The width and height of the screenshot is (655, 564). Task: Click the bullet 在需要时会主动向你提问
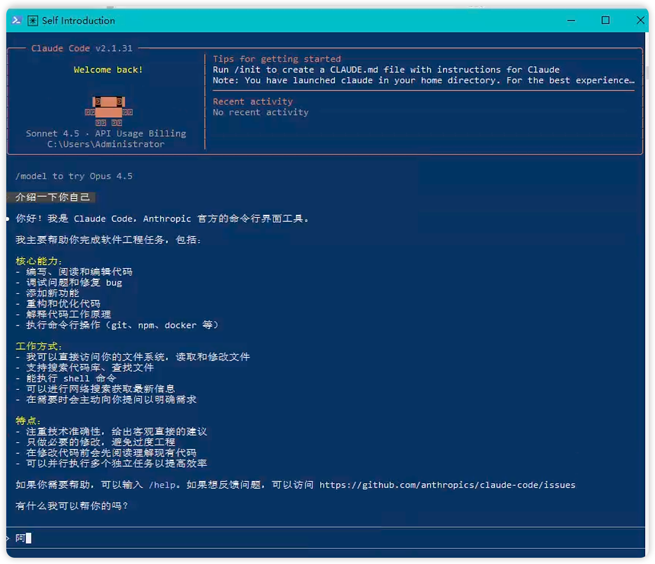pyautogui.click(x=106, y=399)
